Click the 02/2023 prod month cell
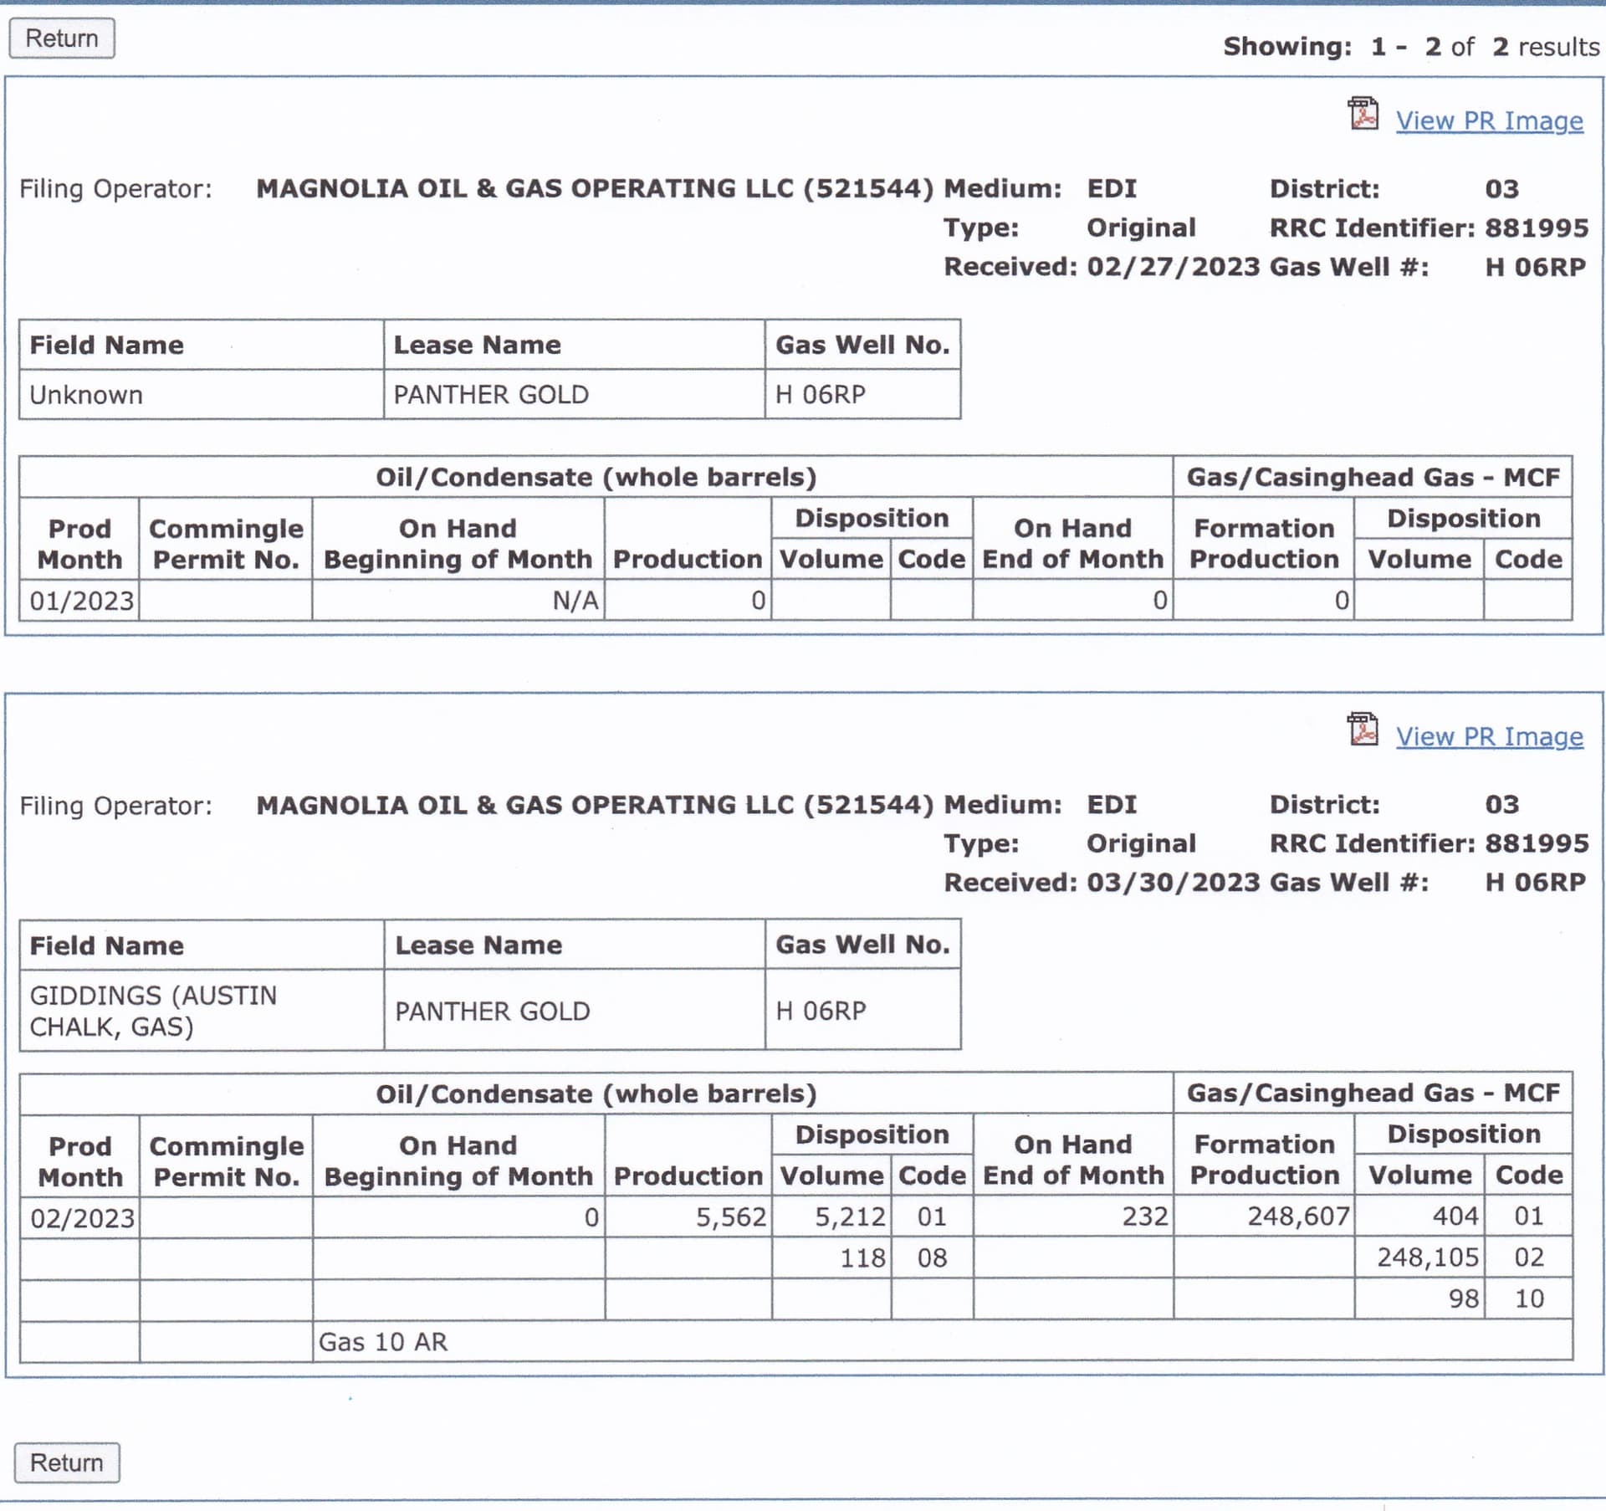1606x1511 pixels. [x=80, y=1218]
